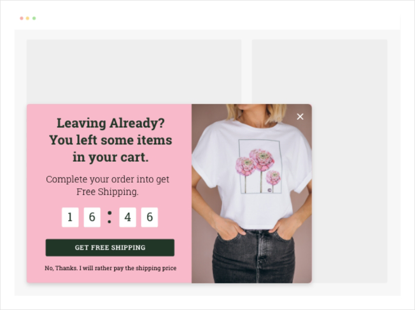Image resolution: width=415 pixels, height=310 pixels.
Task: Click the countdown digit tile "4"
Action: tap(128, 217)
